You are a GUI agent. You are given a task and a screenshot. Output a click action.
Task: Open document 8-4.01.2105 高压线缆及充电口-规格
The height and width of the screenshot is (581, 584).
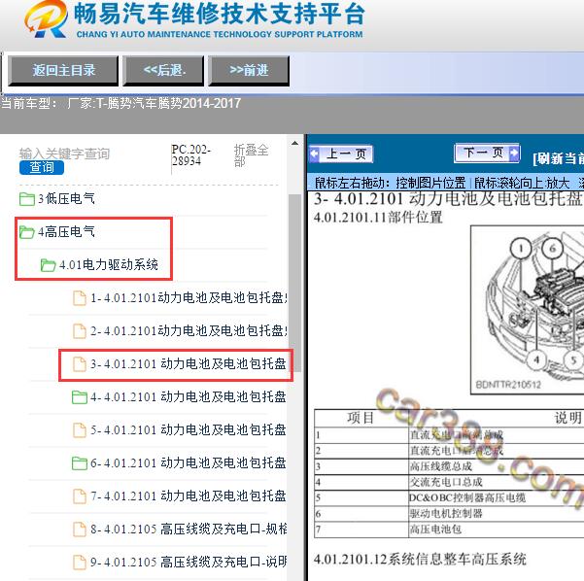[189, 530]
